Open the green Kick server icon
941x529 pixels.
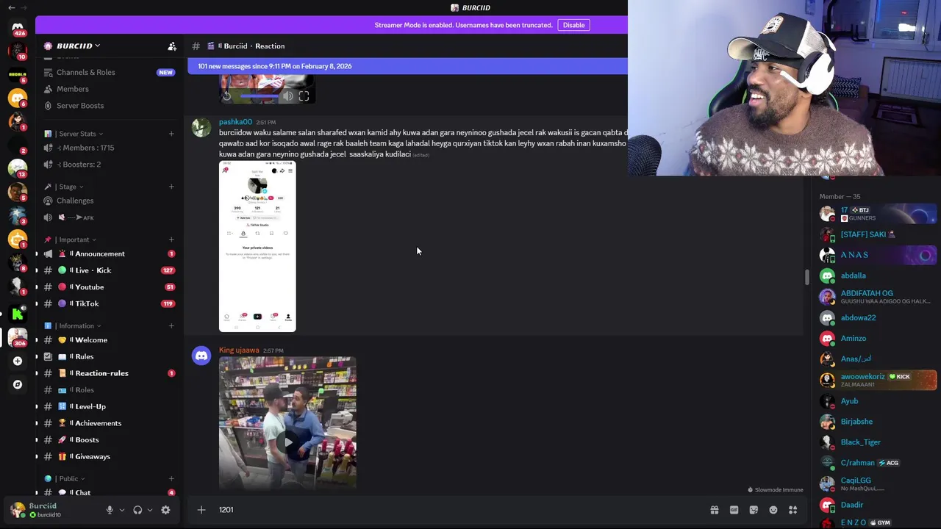18,314
